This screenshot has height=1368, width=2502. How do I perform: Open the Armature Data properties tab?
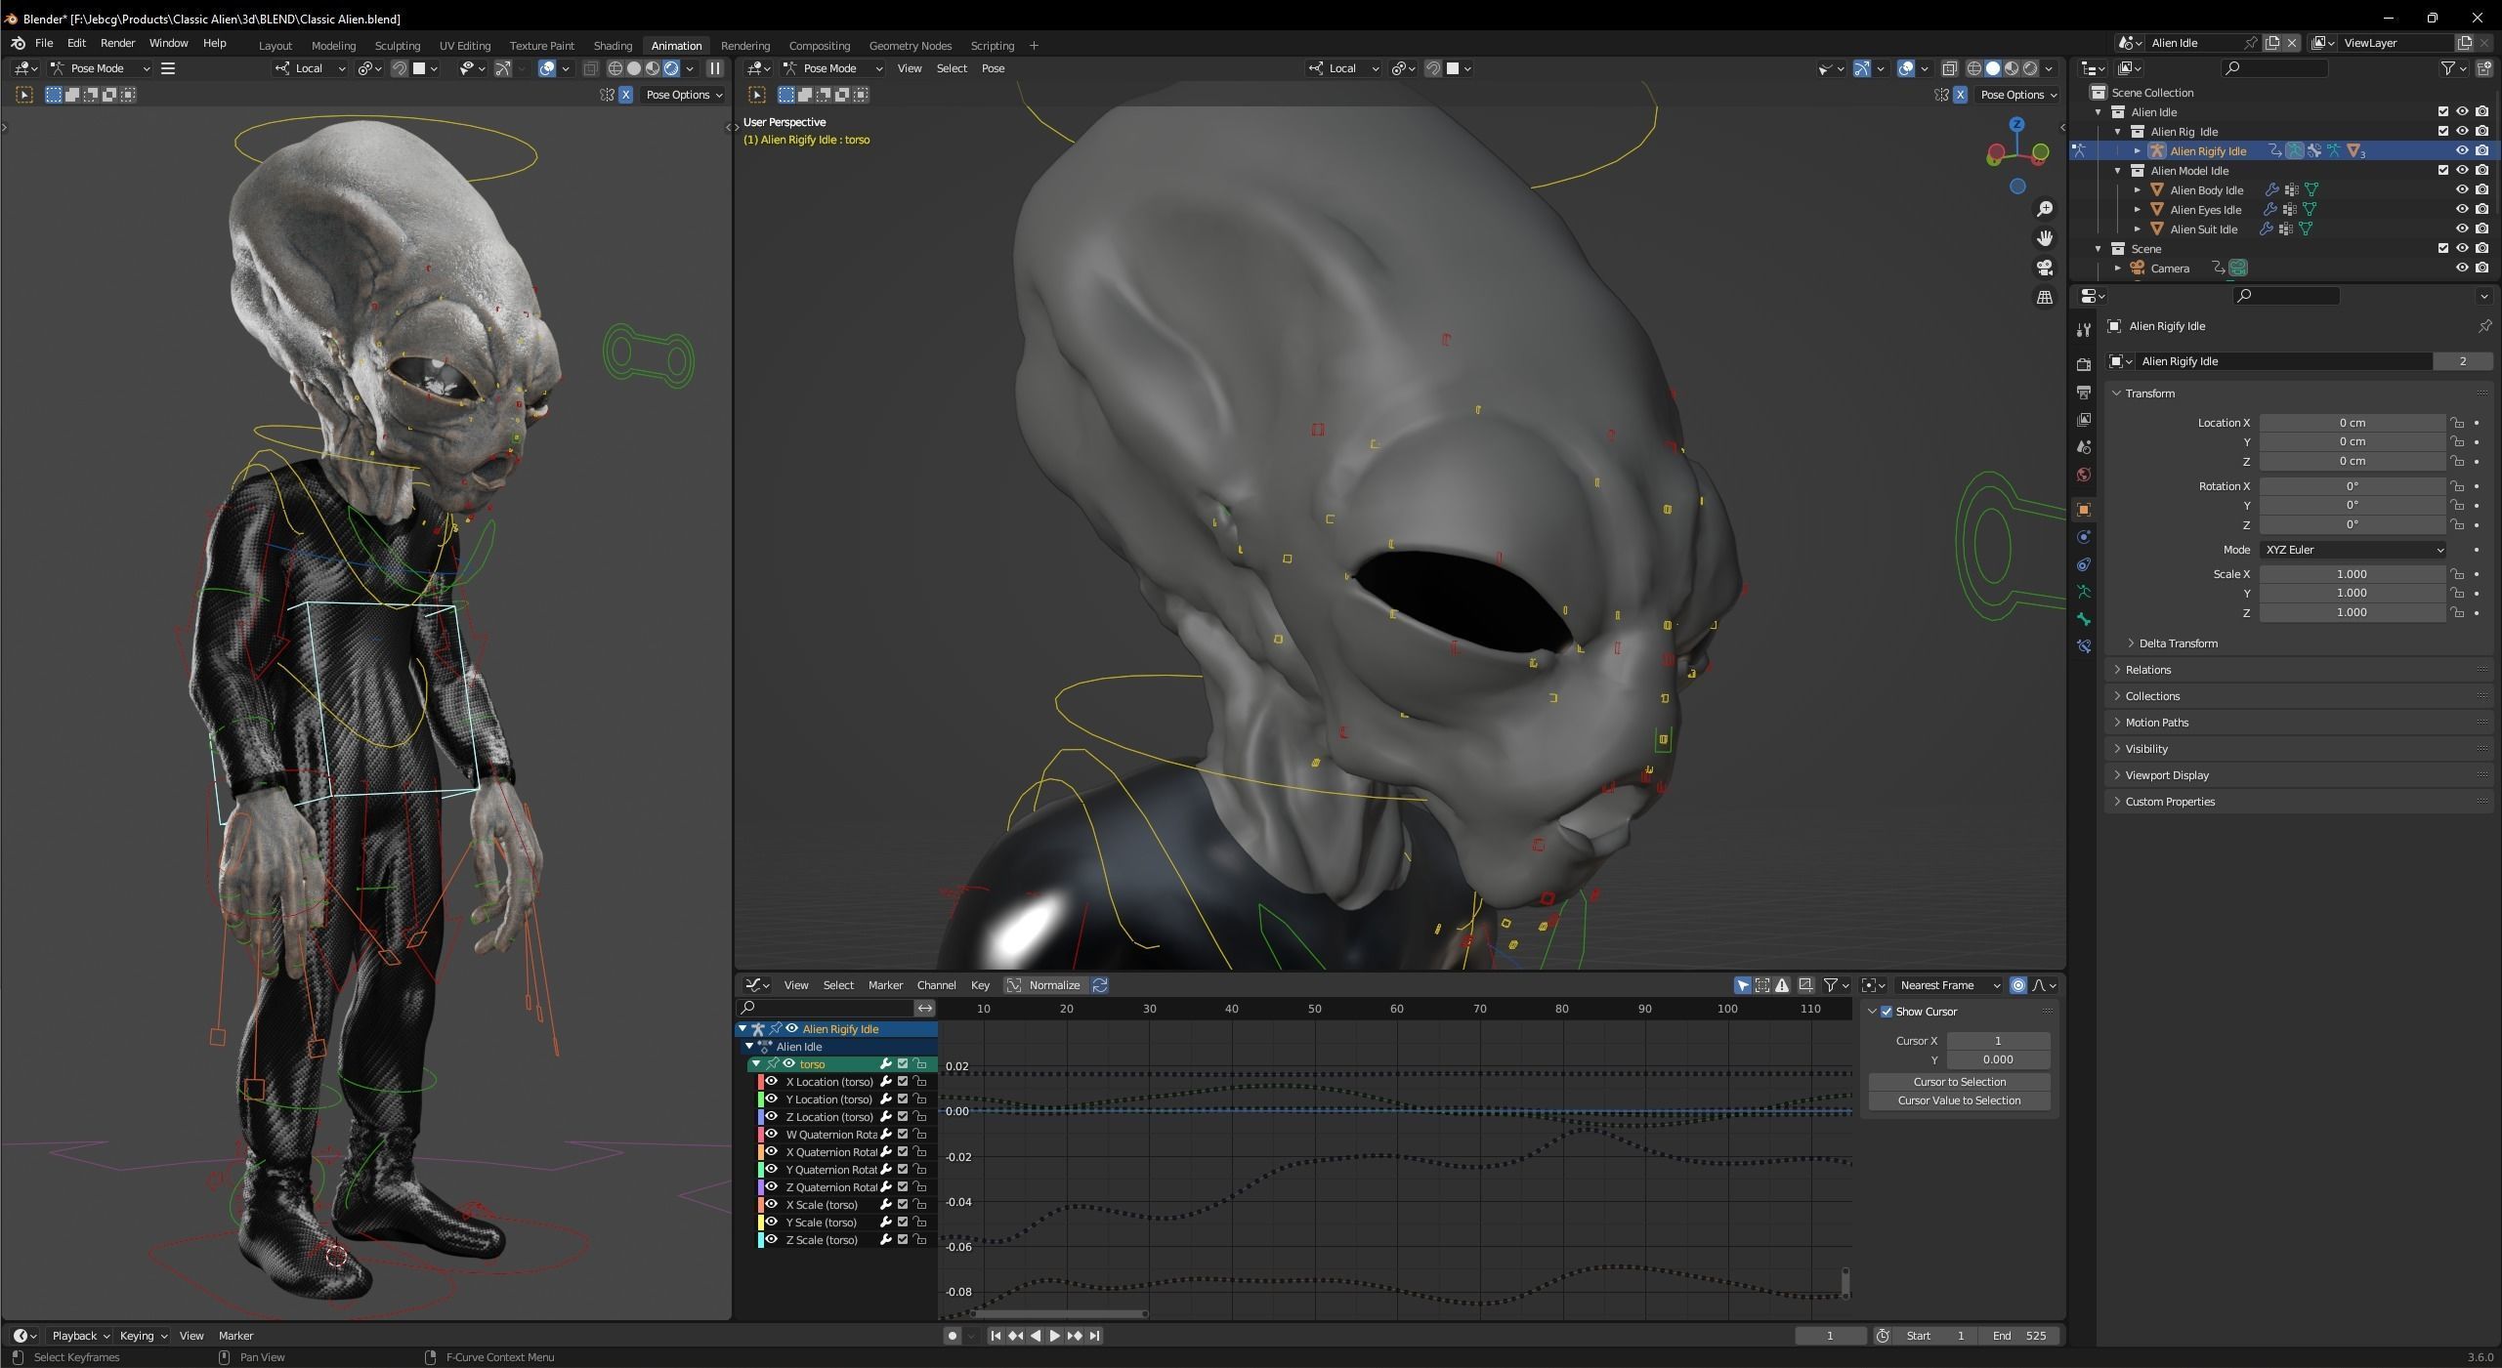tap(2083, 591)
